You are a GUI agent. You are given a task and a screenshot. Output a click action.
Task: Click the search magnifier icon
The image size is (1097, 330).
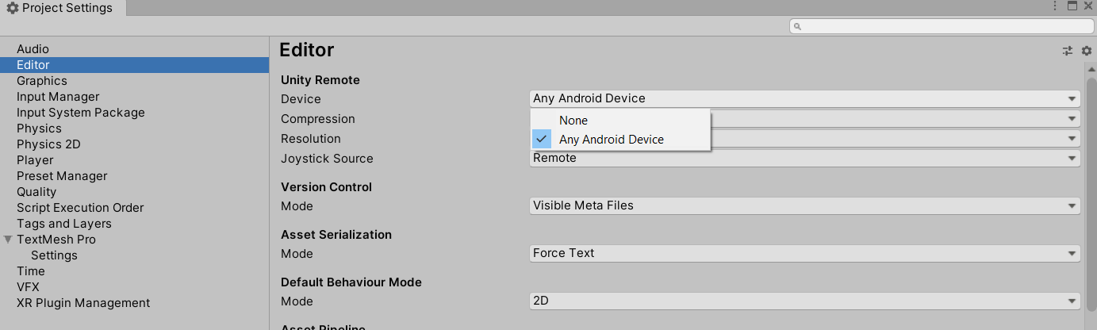(798, 26)
